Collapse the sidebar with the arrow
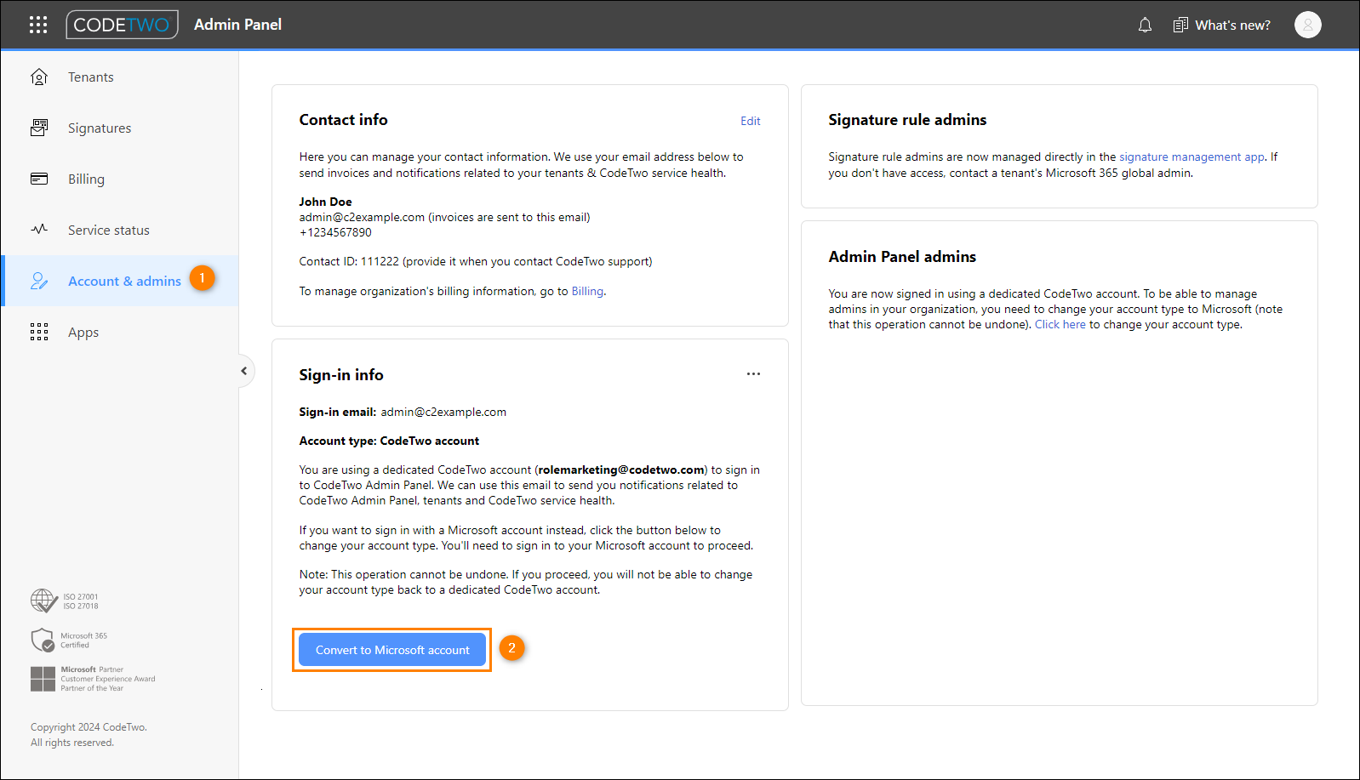 pos(244,371)
